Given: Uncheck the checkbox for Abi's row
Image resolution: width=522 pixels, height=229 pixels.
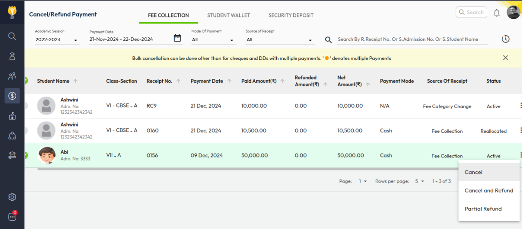Looking at the screenshot, I should (x=26, y=155).
